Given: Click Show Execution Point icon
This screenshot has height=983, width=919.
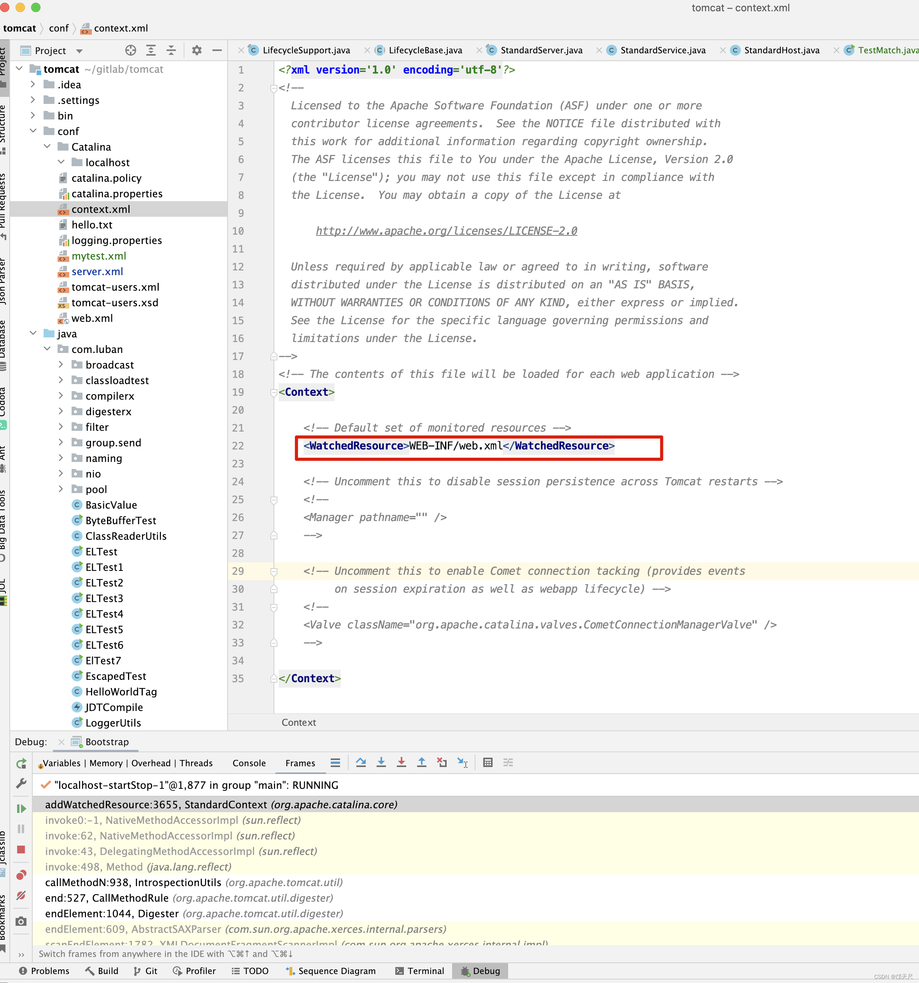Looking at the screenshot, I should pyautogui.click(x=335, y=762).
